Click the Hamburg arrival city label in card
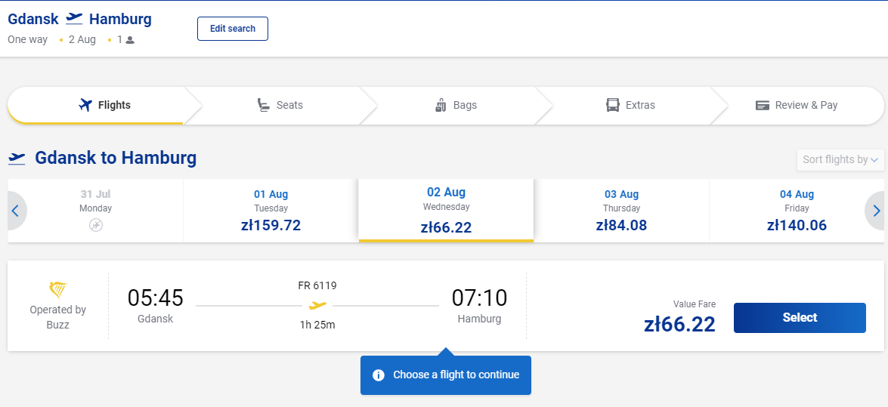Viewport: 888px width, 407px height. (479, 319)
